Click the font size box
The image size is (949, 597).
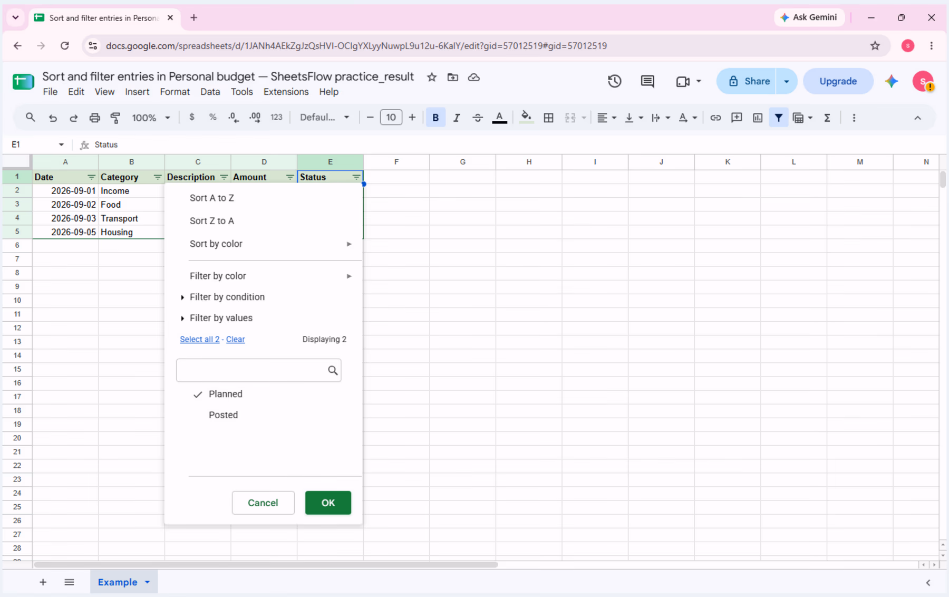391,117
